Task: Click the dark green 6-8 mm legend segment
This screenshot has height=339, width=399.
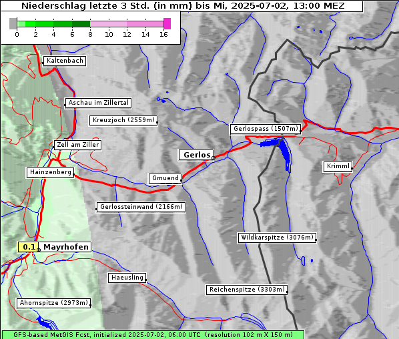Action: coord(81,24)
